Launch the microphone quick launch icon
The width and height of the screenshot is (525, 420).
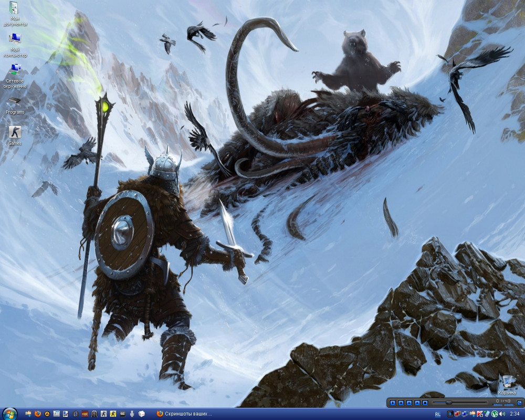click(132, 414)
